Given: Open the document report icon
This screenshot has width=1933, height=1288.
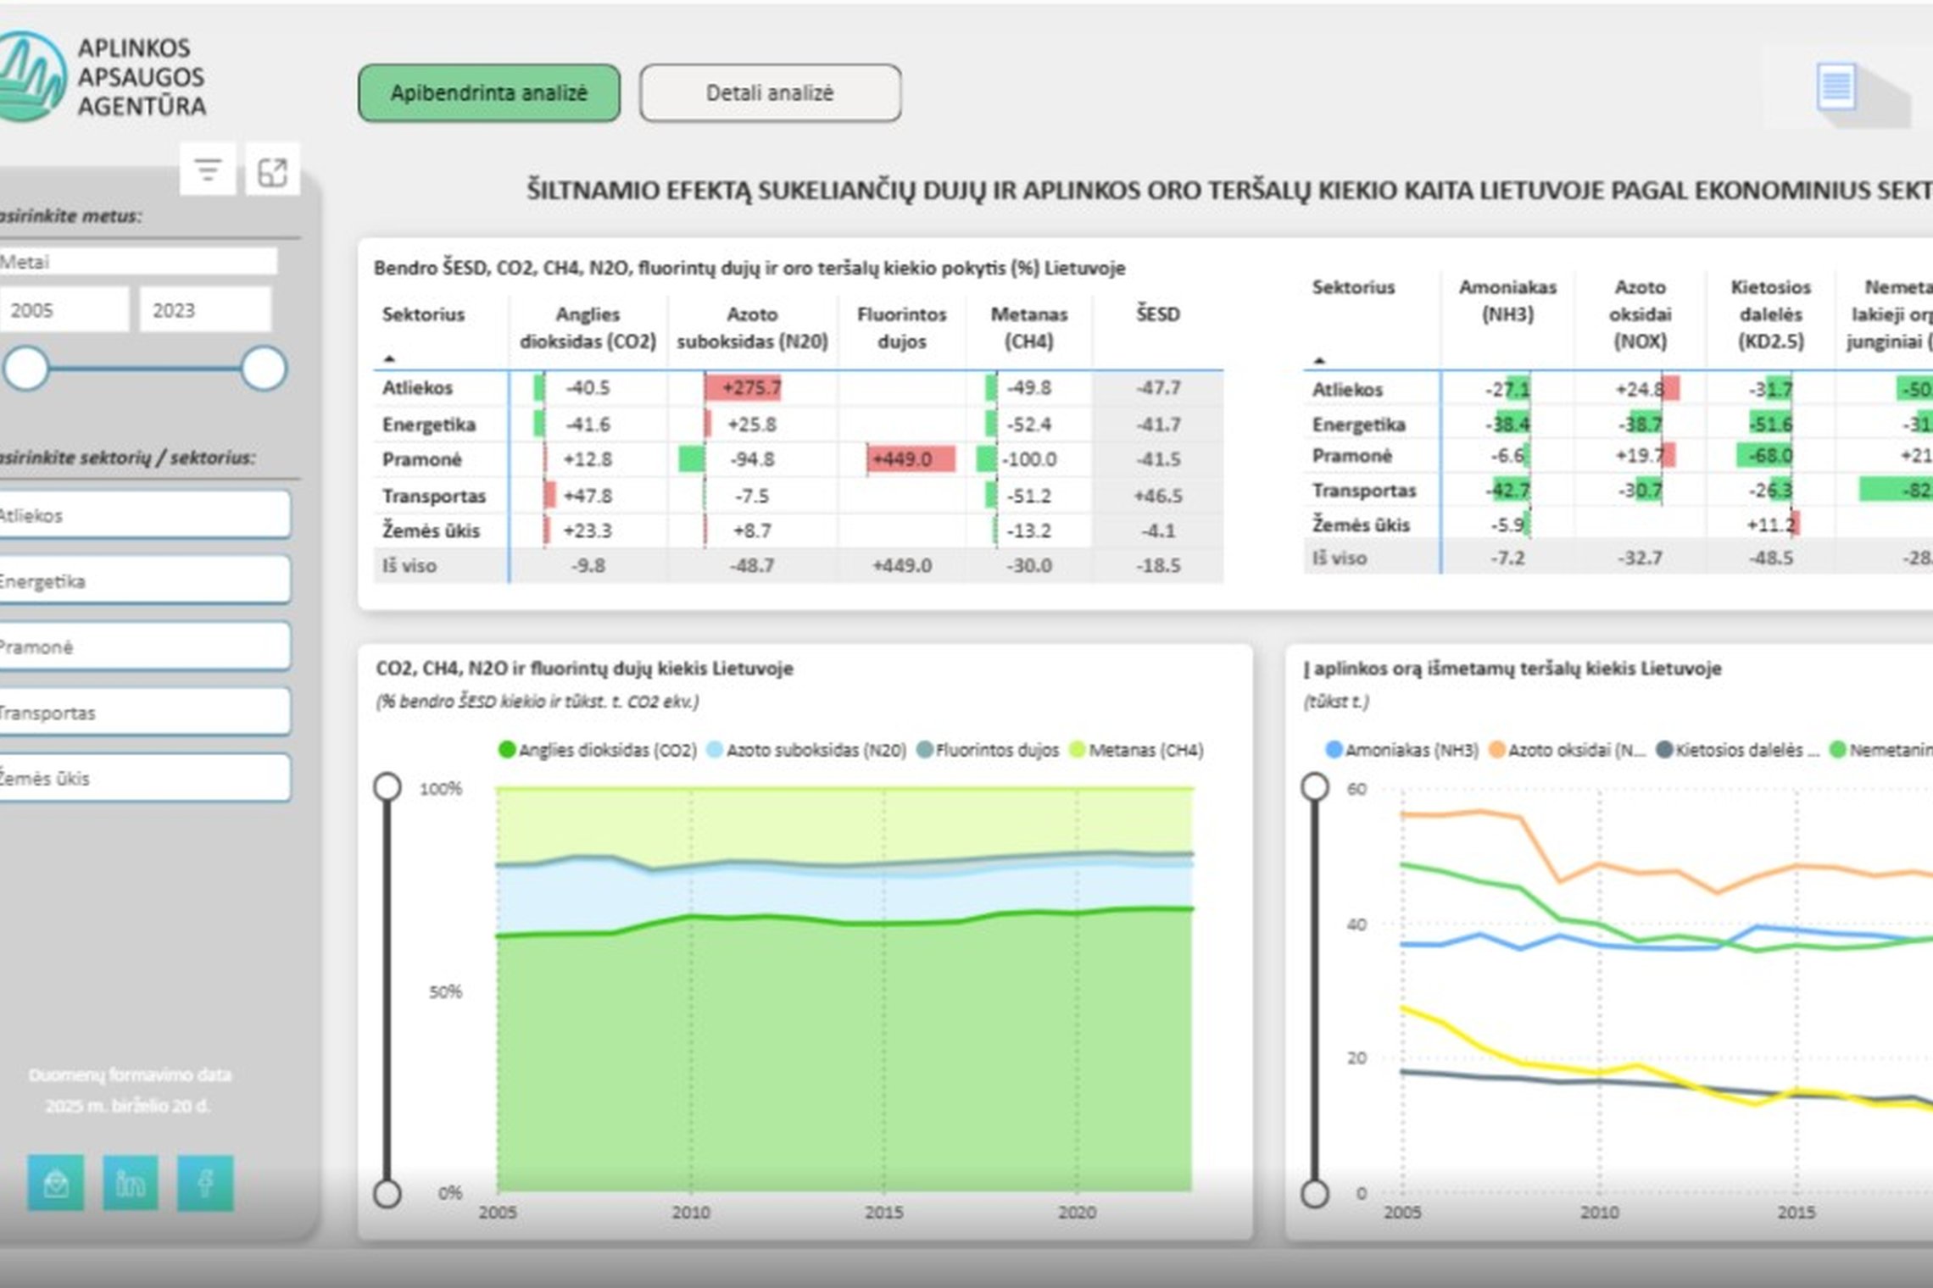Looking at the screenshot, I should [x=1836, y=87].
